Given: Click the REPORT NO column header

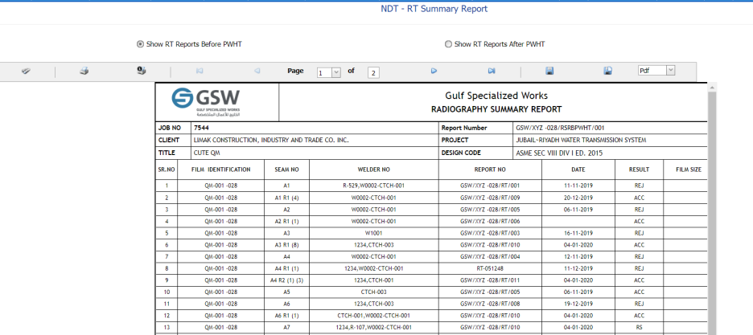Looking at the screenshot, I should 489,170.
